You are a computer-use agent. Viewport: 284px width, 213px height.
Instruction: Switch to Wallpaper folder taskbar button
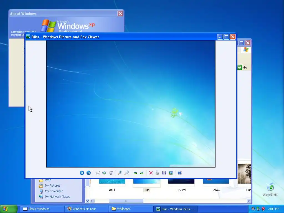click(131, 209)
